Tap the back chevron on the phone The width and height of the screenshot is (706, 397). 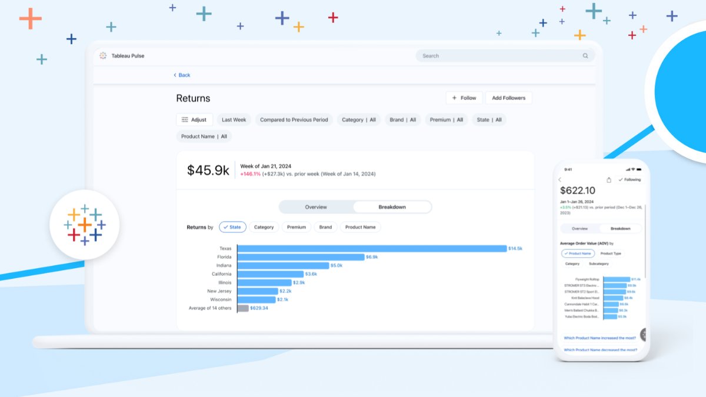coord(560,180)
